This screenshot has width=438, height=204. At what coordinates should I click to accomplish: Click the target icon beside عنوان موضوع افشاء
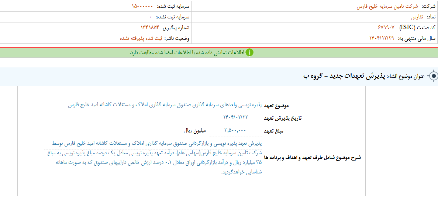433,76
